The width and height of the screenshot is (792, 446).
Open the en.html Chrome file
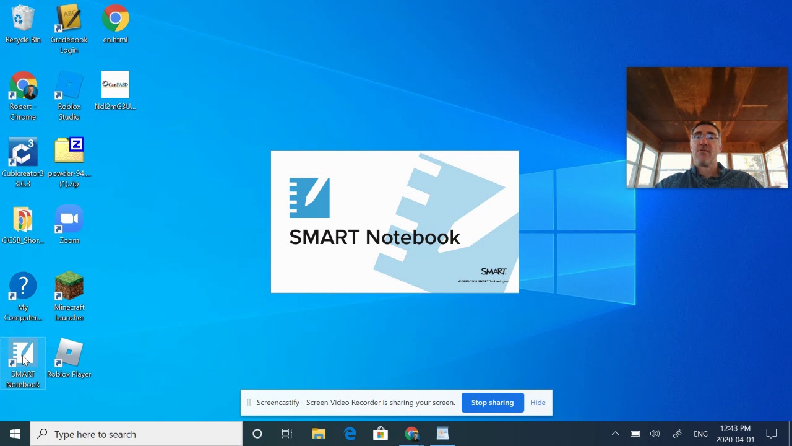tap(115, 25)
